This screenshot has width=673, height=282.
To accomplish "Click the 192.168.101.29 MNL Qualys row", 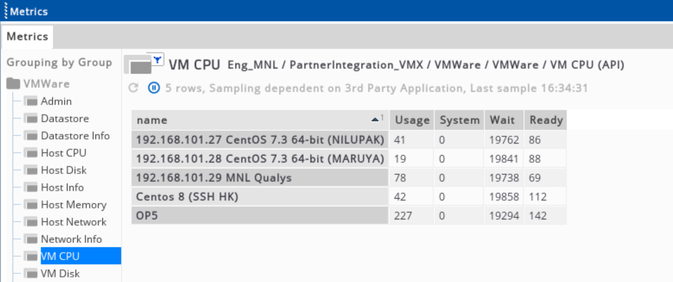I will pyautogui.click(x=349, y=178).
